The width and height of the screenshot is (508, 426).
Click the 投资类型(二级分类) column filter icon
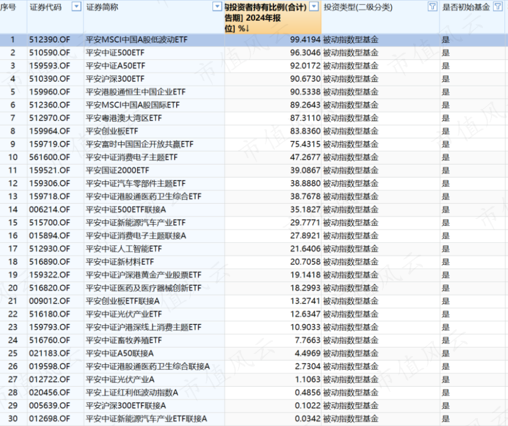point(433,7)
